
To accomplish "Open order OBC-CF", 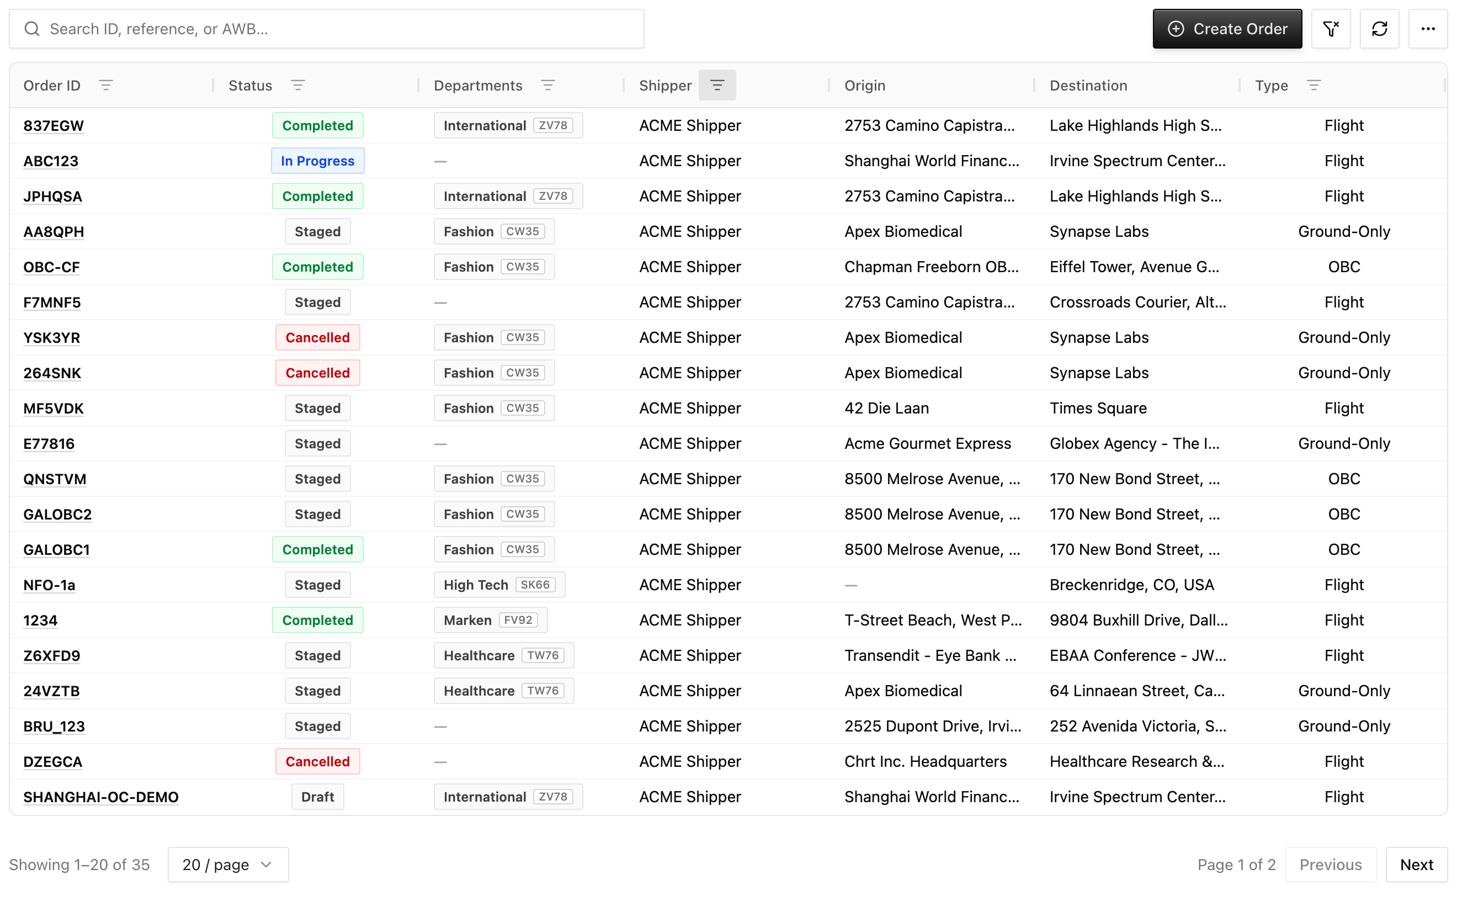I will (x=51, y=267).
